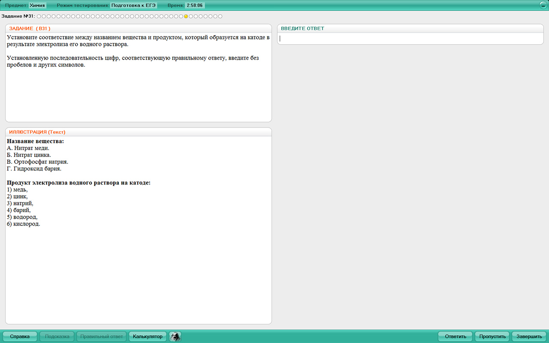The image size is (549, 343).
Task: Minimize the test window with the round minus button
Action: pyautogui.click(x=543, y=6)
